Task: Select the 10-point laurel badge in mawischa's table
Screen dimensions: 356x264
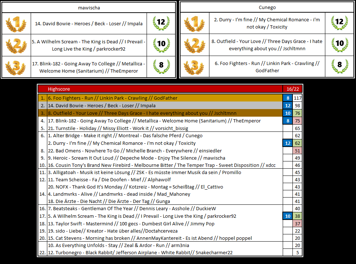Action: coord(161,45)
